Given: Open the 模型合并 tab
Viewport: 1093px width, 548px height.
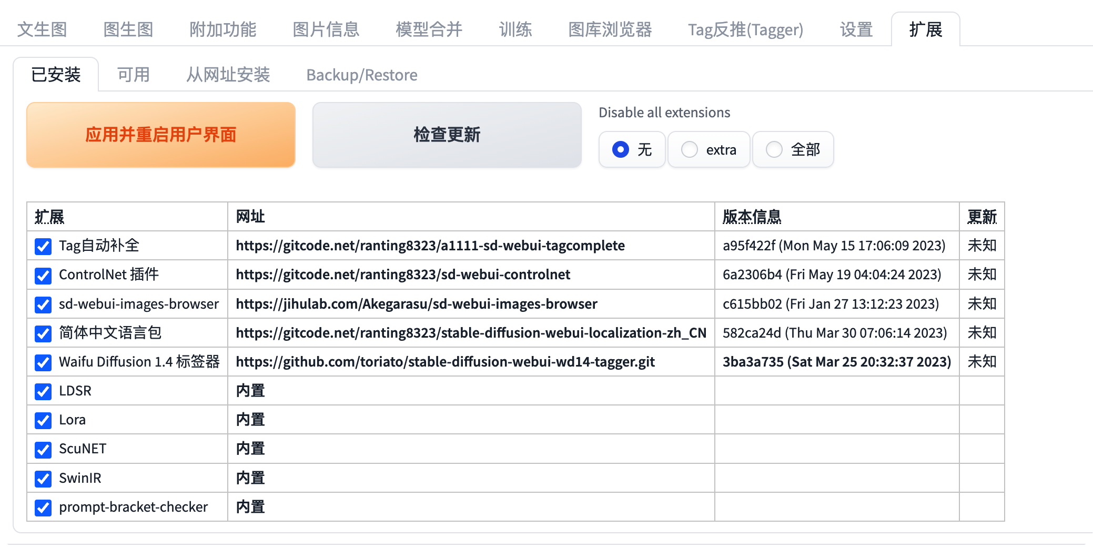Looking at the screenshot, I should 429,29.
